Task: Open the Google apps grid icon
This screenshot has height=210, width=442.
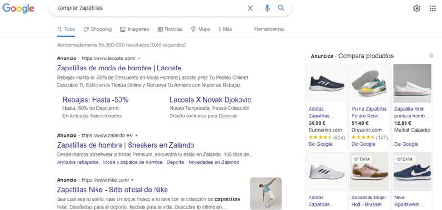Action: 433,9
